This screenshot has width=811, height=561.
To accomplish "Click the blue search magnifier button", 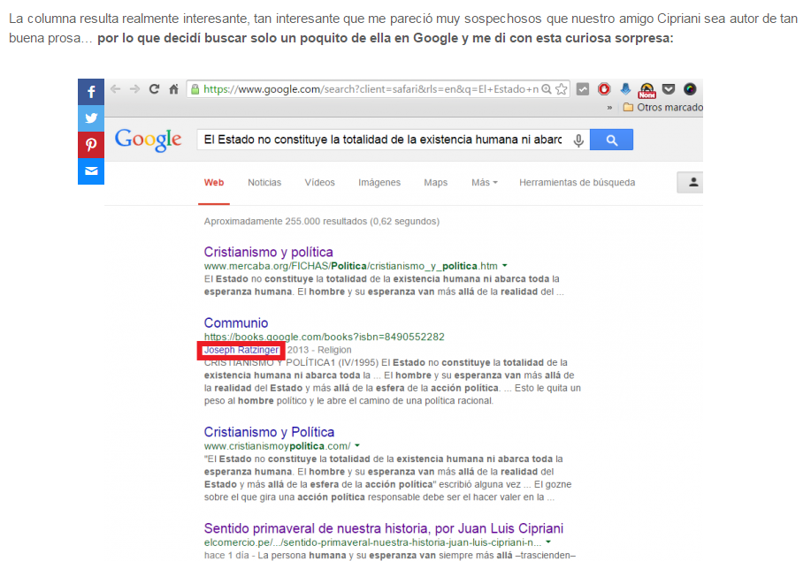I will click(x=611, y=140).
